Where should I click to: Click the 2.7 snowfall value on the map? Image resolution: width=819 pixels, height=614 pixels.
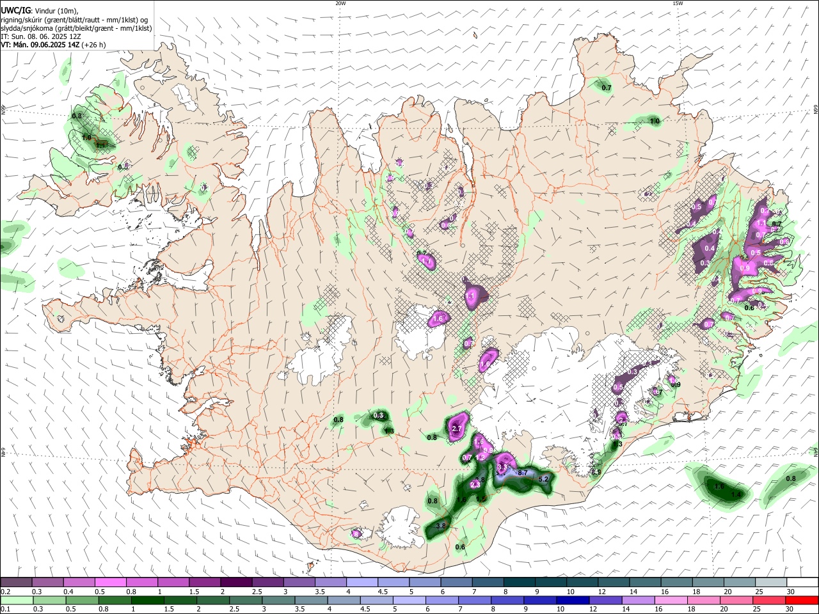(x=457, y=429)
